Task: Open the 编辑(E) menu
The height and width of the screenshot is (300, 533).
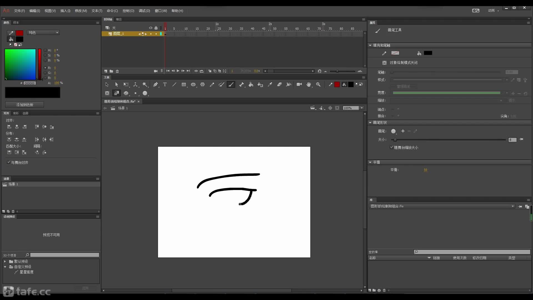Action: coord(35,11)
